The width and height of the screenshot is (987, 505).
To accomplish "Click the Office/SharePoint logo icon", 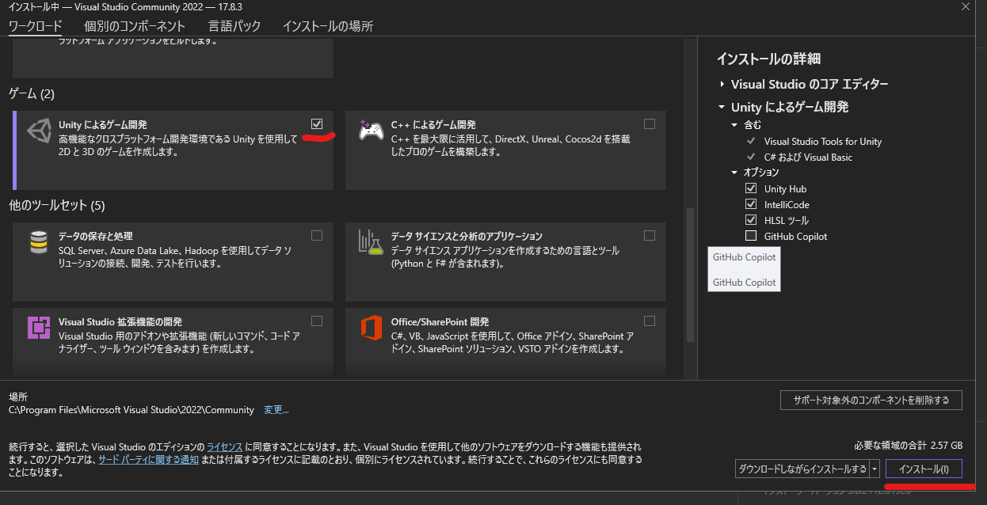I will click(371, 328).
